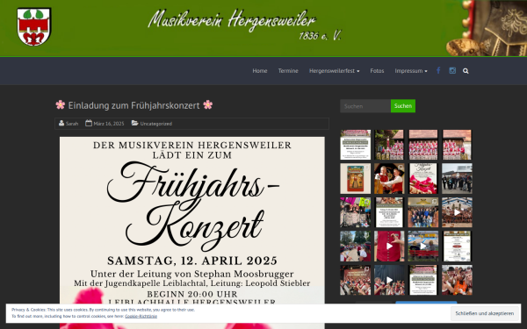Screen dimensions: 527x329
Task: Open the street parade thumbnail with trees
Action: point(355,246)
